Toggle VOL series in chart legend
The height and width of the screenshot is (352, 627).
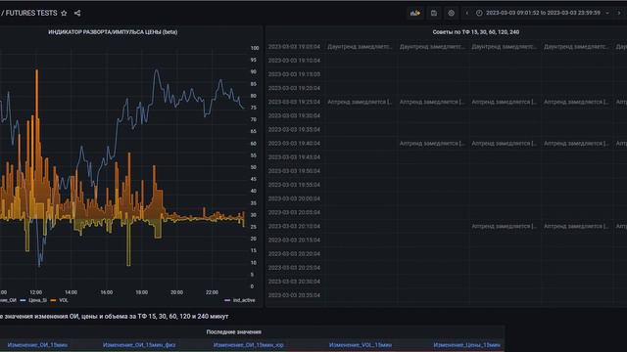tap(64, 300)
